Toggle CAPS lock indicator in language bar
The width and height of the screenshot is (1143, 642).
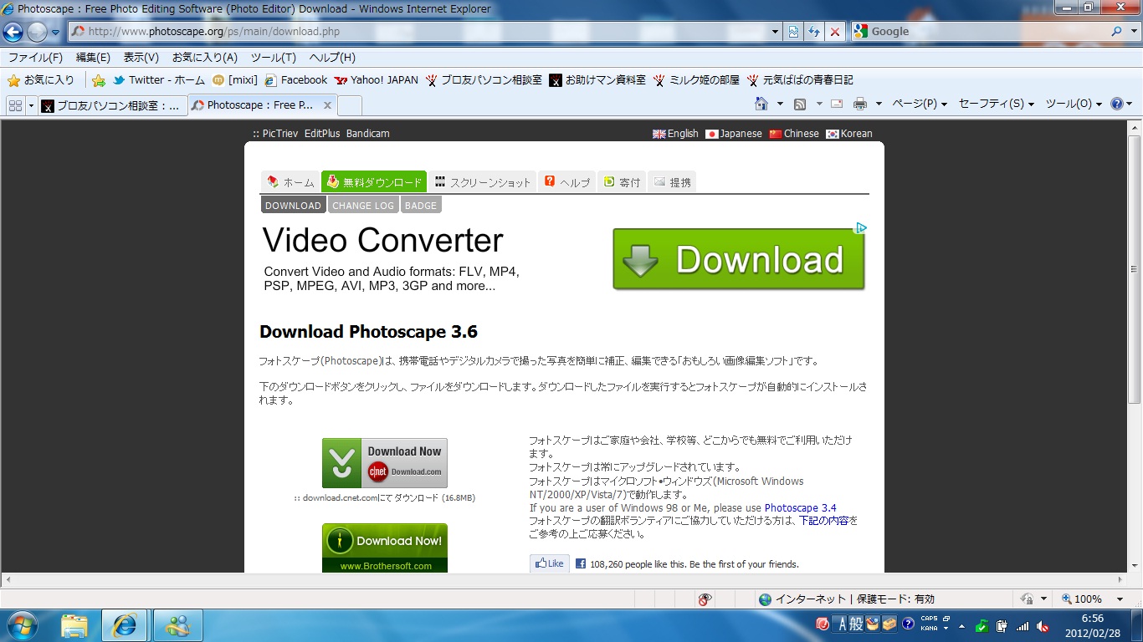(929, 619)
